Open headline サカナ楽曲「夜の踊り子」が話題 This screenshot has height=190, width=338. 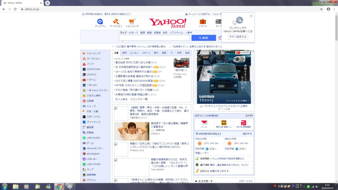tap(134, 90)
